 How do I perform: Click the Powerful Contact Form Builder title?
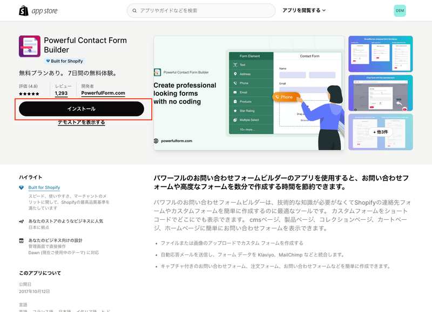85,45
